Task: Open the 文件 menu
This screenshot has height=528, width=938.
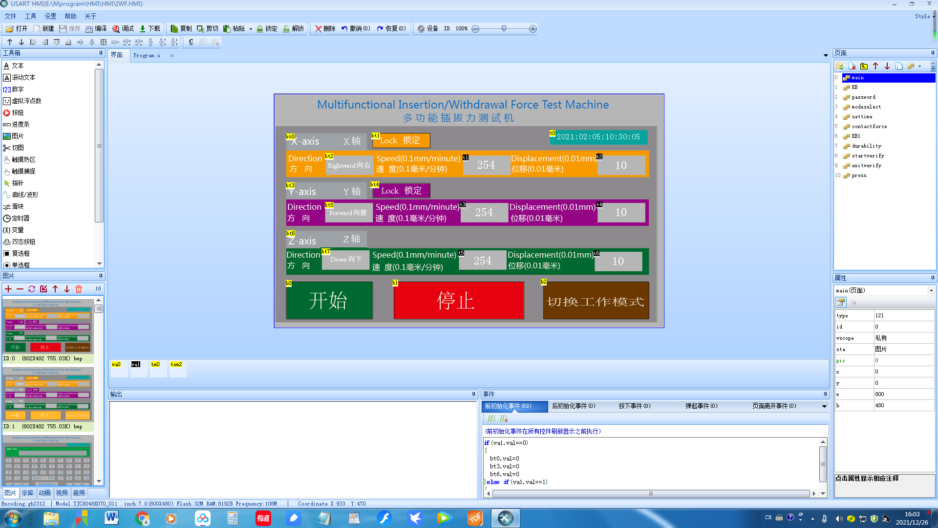Action: (x=11, y=16)
